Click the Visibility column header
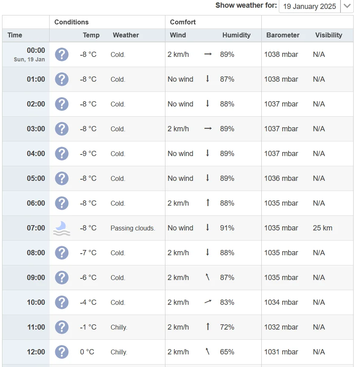This screenshot has width=354, height=367. [x=328, y=35]
